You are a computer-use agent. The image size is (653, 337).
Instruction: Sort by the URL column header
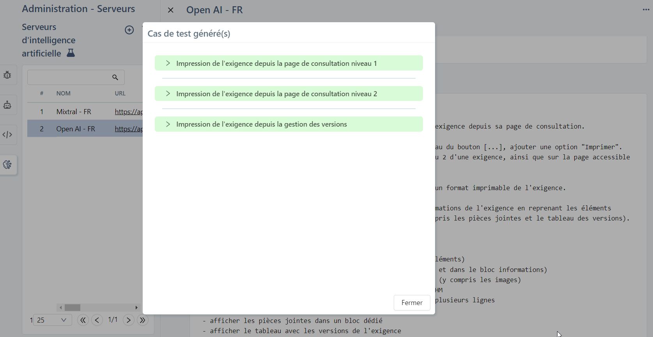click(120, 94)
